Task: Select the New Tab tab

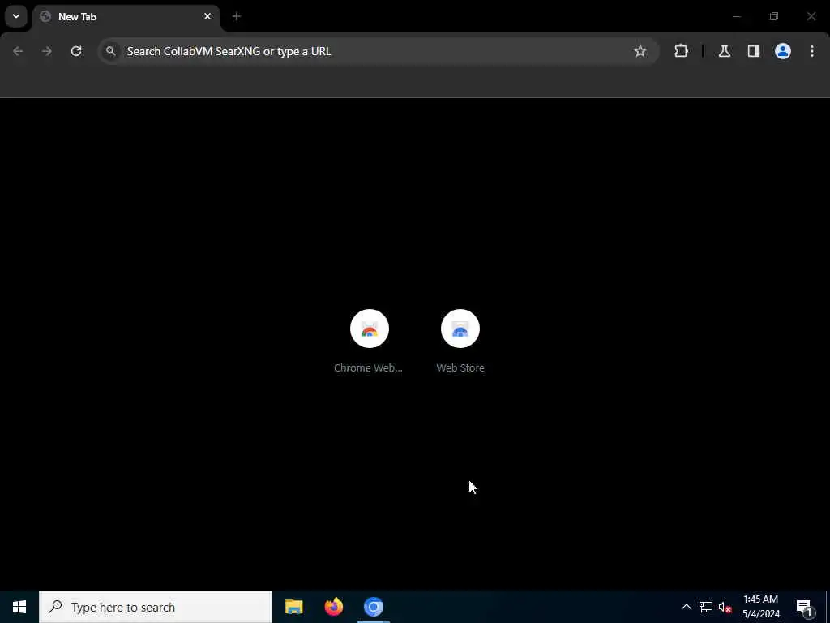Action: pyautogui.click(x=126, y=17)
